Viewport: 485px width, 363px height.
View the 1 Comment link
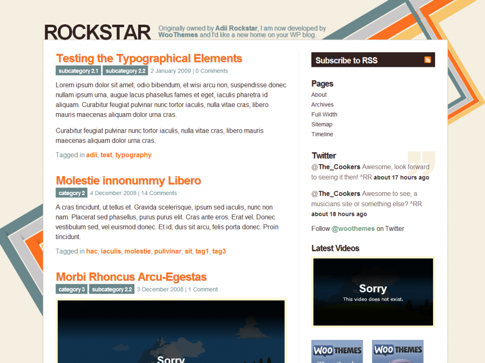pos(203,289)
